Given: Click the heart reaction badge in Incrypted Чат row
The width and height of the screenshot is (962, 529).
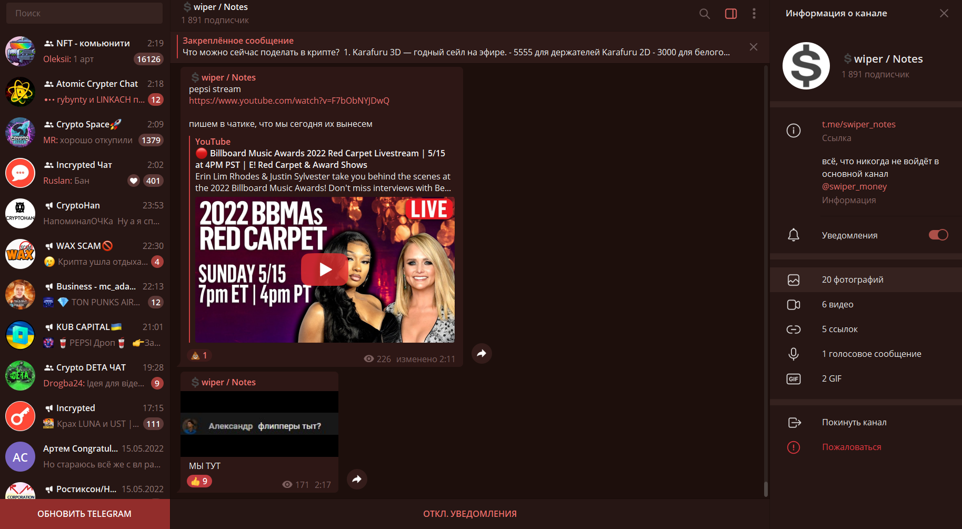Looking at the screenshot, I should (134, 181).
